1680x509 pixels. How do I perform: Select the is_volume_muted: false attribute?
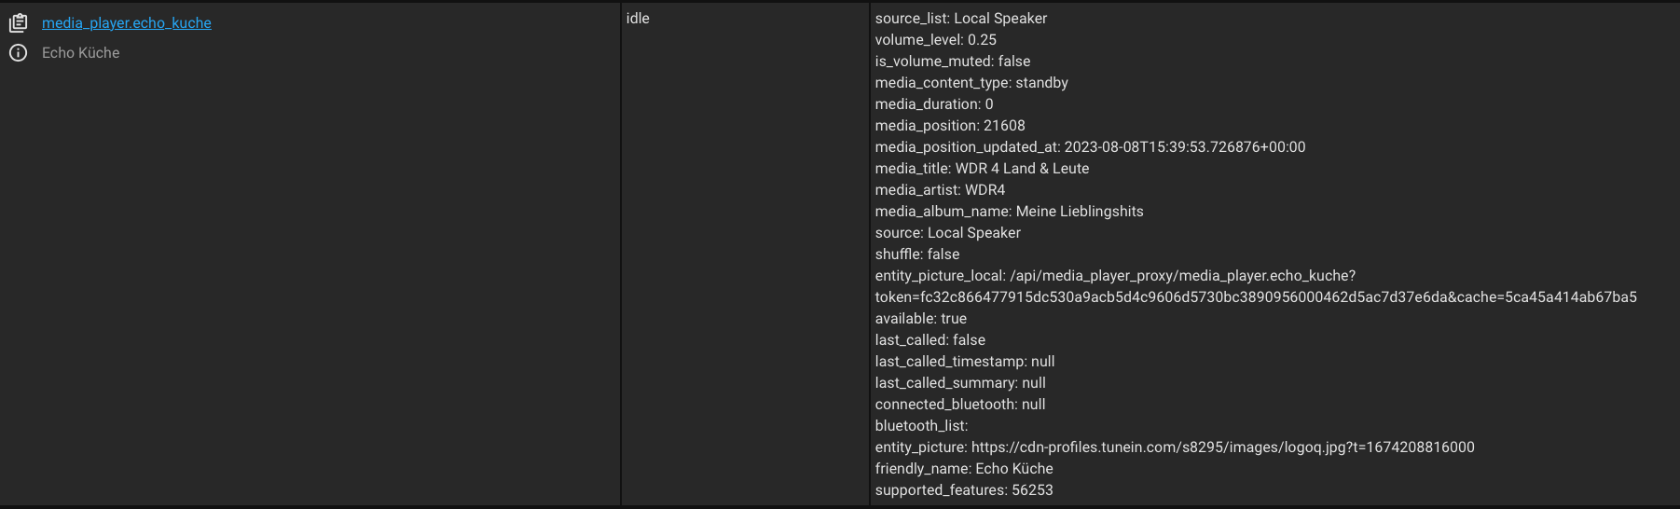(953, 62)
